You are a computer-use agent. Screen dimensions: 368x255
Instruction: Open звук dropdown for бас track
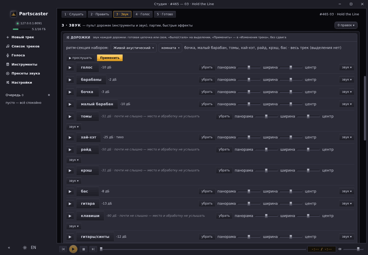click(x=347, y=192)
